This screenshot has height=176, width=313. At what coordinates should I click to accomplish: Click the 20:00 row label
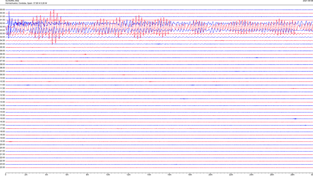[2, 145]
